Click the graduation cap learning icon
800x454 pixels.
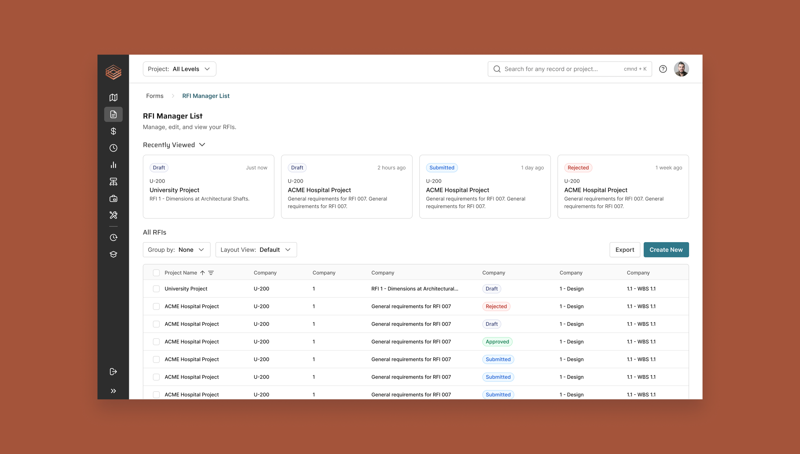[x=113, y=254]
